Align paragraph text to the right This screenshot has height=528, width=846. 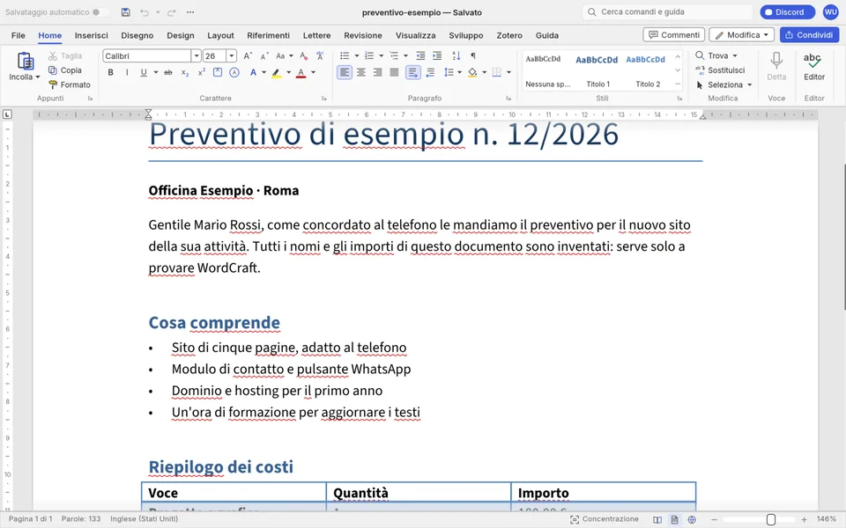(378, 72)
